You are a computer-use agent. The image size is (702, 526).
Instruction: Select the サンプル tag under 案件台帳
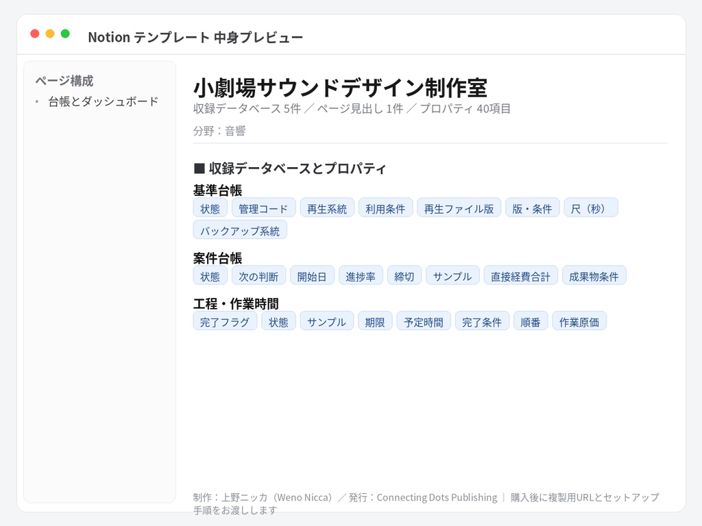point(452,276)
